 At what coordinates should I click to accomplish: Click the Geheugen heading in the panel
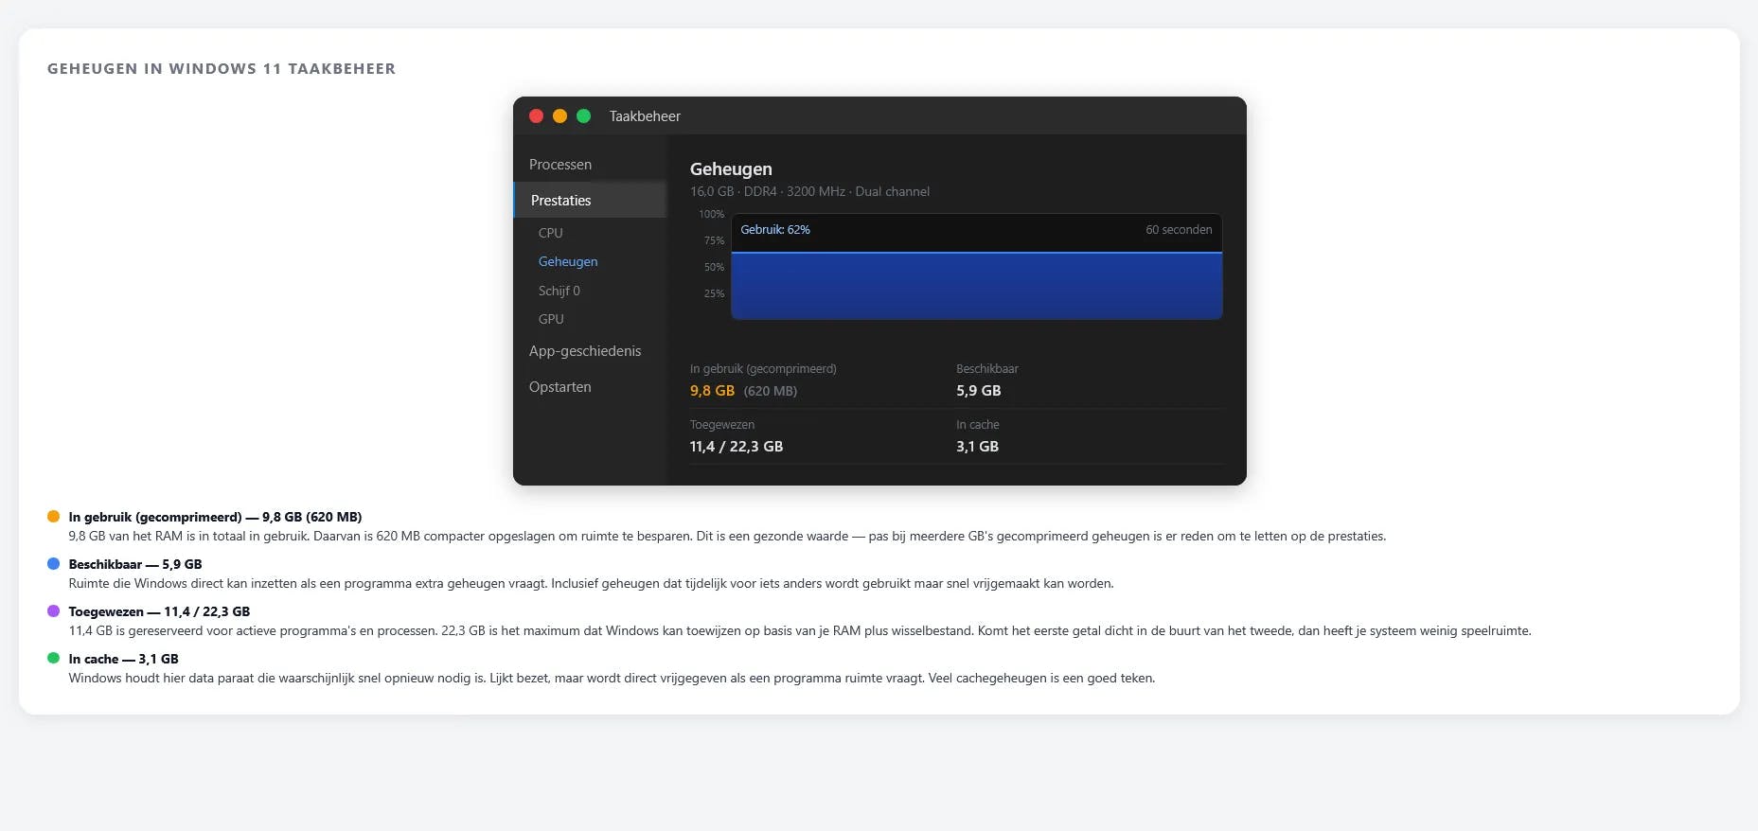click(x=731, y=169)
